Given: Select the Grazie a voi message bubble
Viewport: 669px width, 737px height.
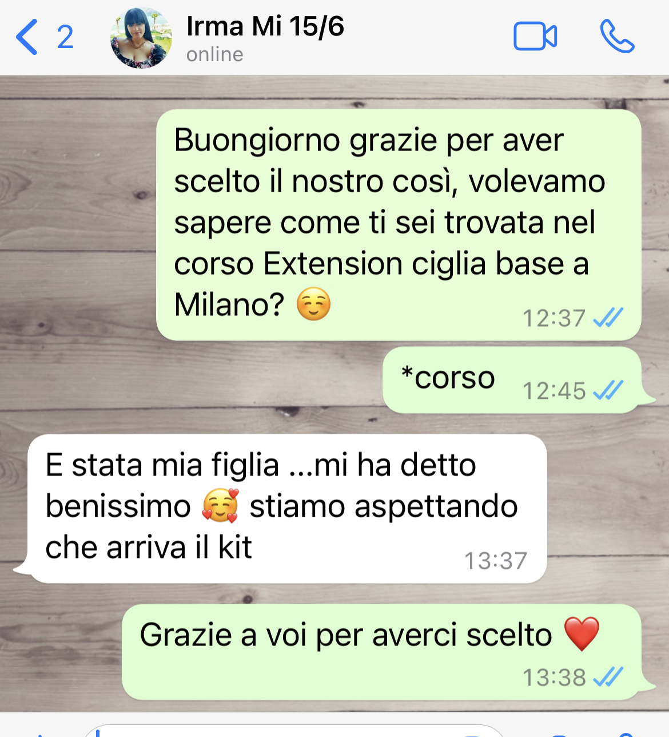Looking at the screenshot, I should tap(381, 652).
